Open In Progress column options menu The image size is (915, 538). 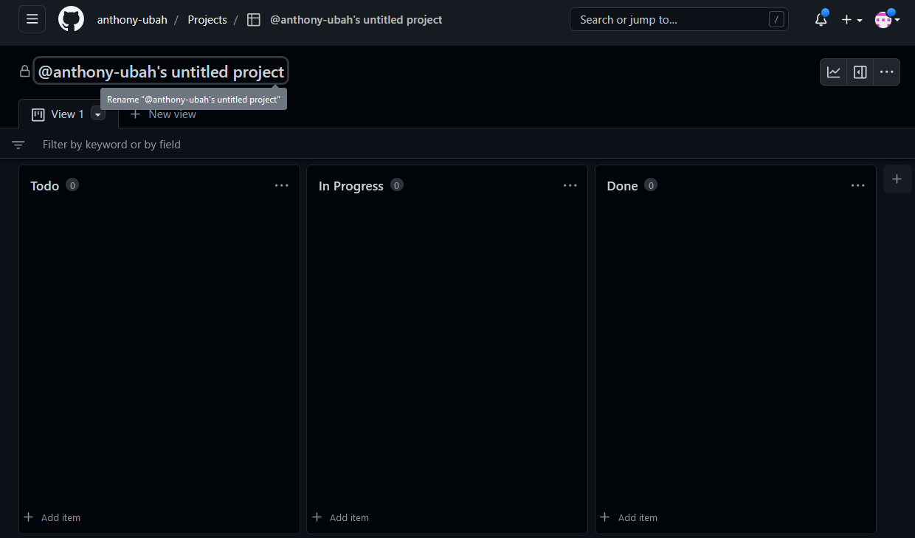pyautogui.click(x=570, y=186)
